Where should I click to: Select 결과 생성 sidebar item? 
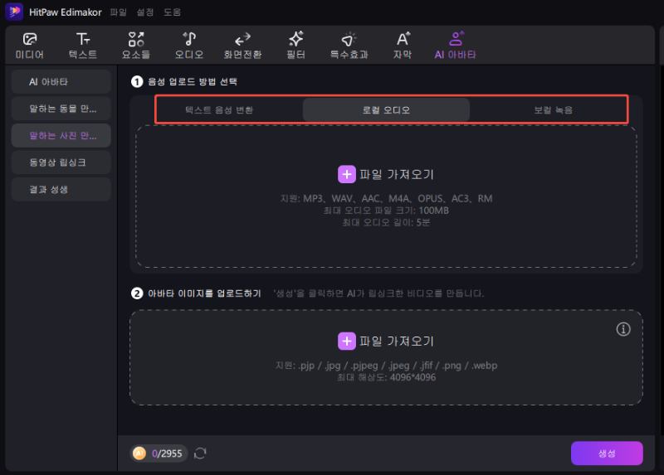[61, 189]
